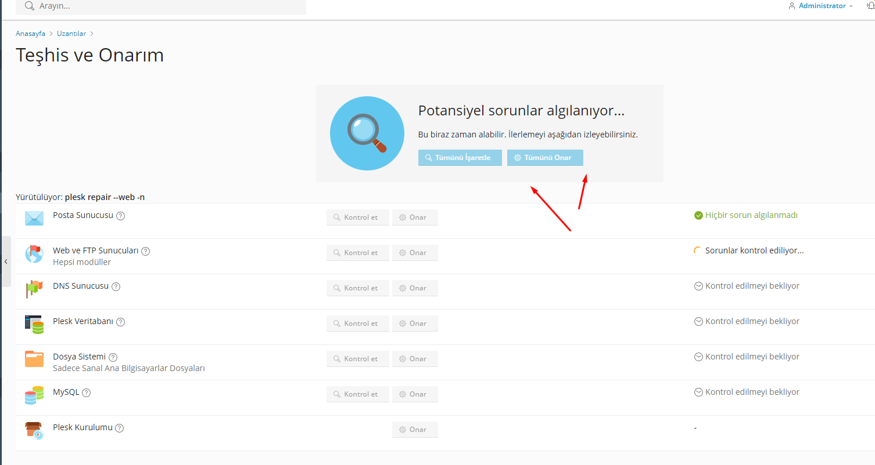875x465 pixels.
Task: Click the Hiçbir sorun algılanmadı status text
Action: (751, 215)
